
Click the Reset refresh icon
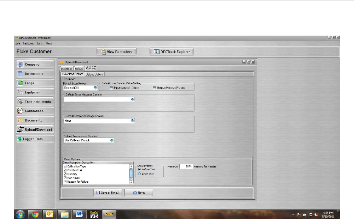click(x=135, y=193)
